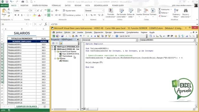Open the ARCHIVO tab in Excel
Screen dimensions: 199x112
click(x=4, y=6)
